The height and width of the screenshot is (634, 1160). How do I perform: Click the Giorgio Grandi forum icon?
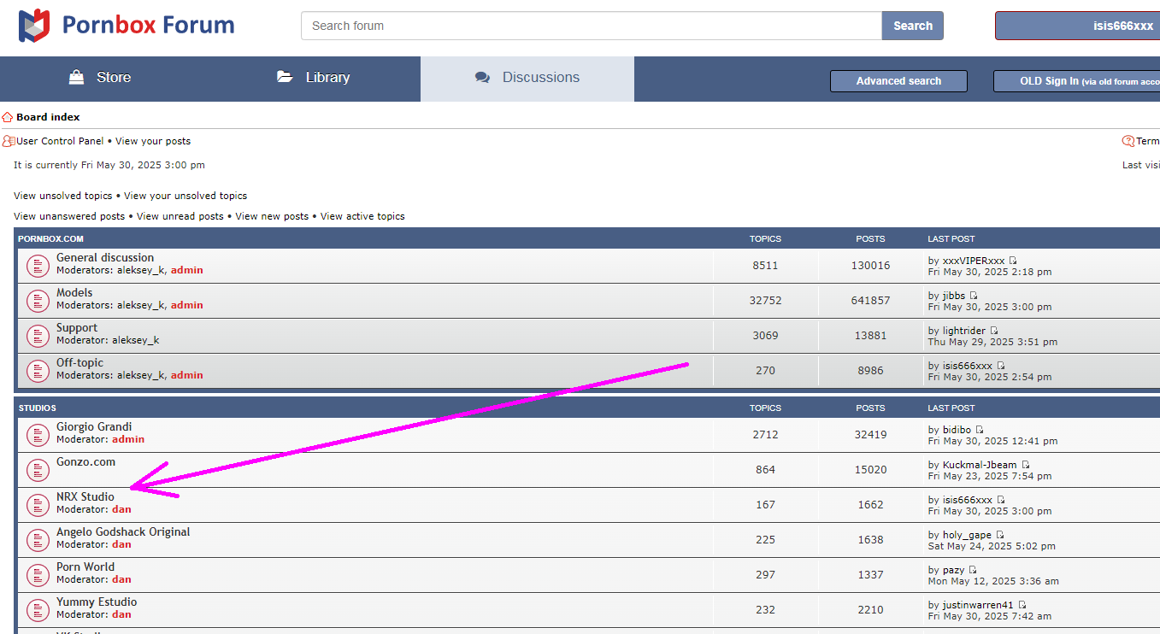coord(38,435)
